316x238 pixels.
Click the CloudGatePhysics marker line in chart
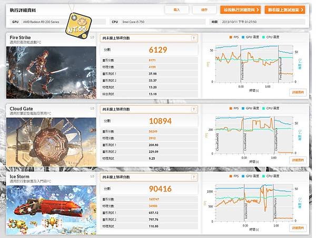(x=275, y=135)
